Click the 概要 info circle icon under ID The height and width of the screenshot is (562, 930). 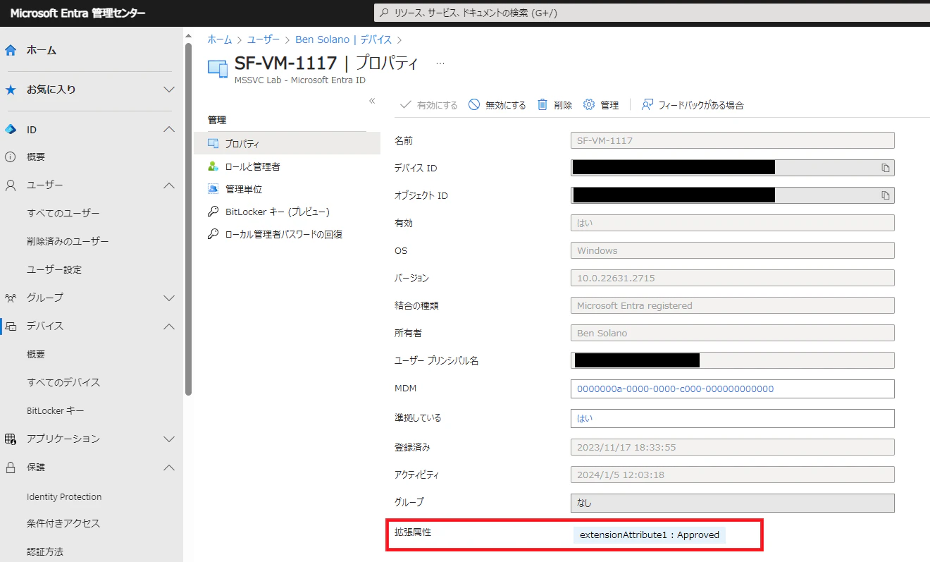point(11,157)
